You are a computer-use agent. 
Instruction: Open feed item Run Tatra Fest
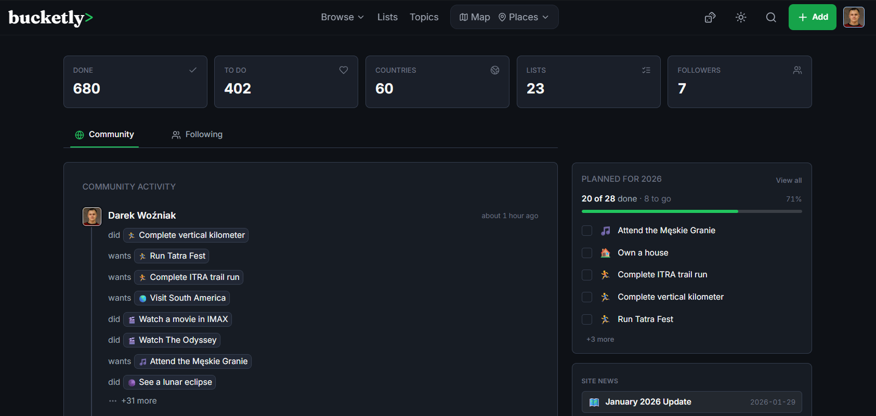[x=172, y=256]
